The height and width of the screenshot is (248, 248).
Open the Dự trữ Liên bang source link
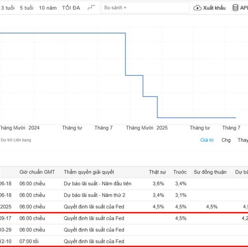[16, 140]
